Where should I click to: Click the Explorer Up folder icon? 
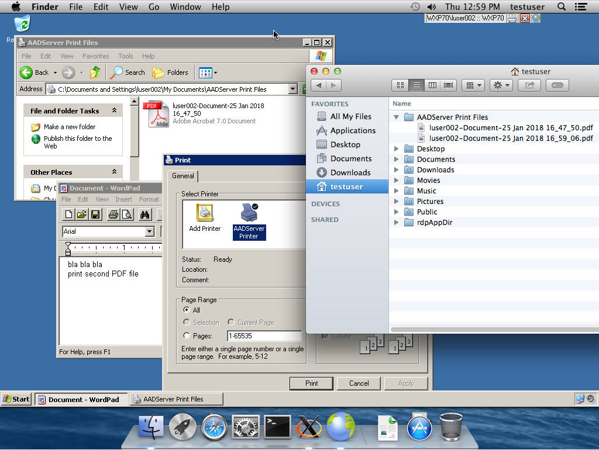pos(95,72)
